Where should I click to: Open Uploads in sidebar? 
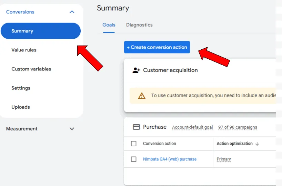point(21,107)
